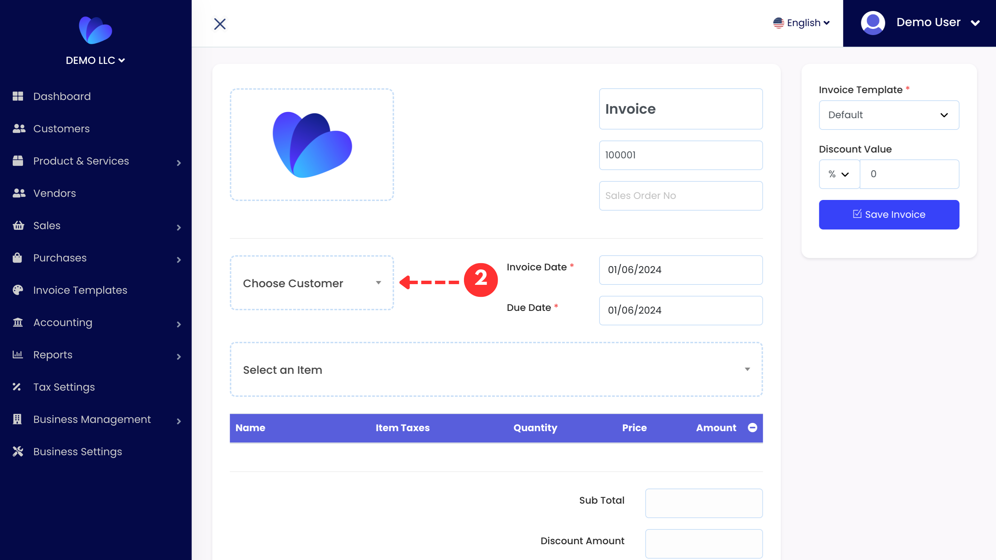
Task: Click the Sales basket icon
Action: pyautogui.click(x=18, y=225)
